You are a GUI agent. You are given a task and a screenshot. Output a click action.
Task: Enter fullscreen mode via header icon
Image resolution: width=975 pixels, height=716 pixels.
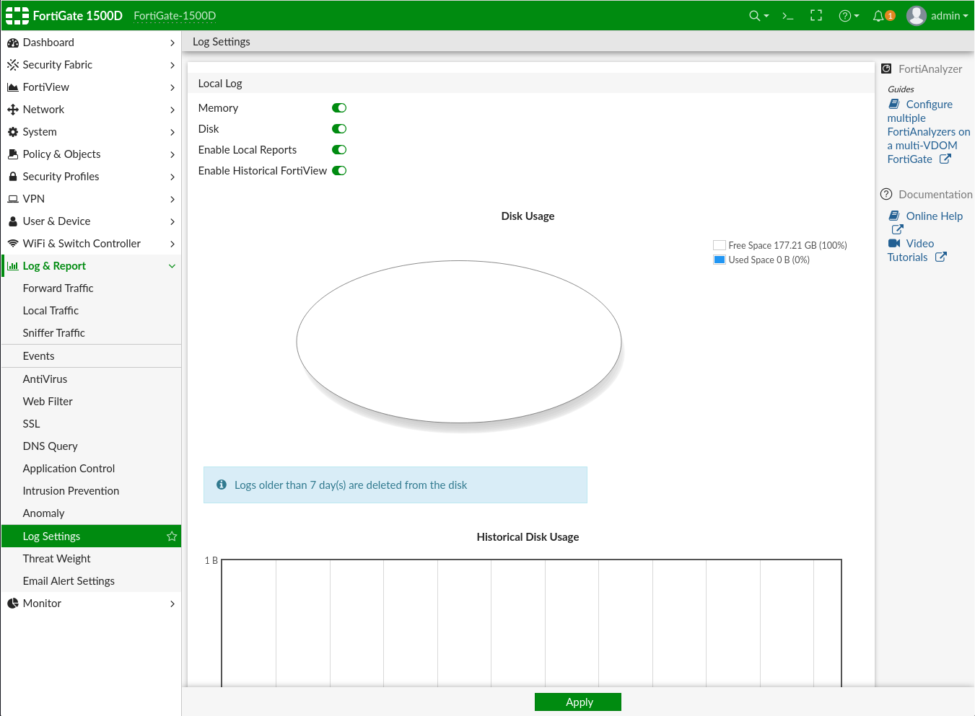(816, 16)
